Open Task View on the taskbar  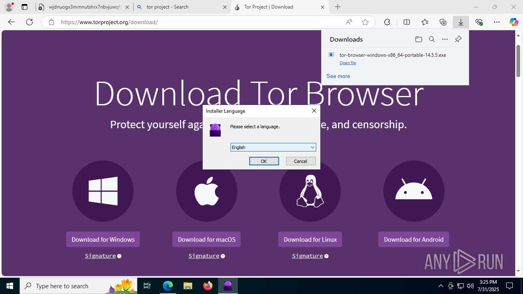coord(147,286)
